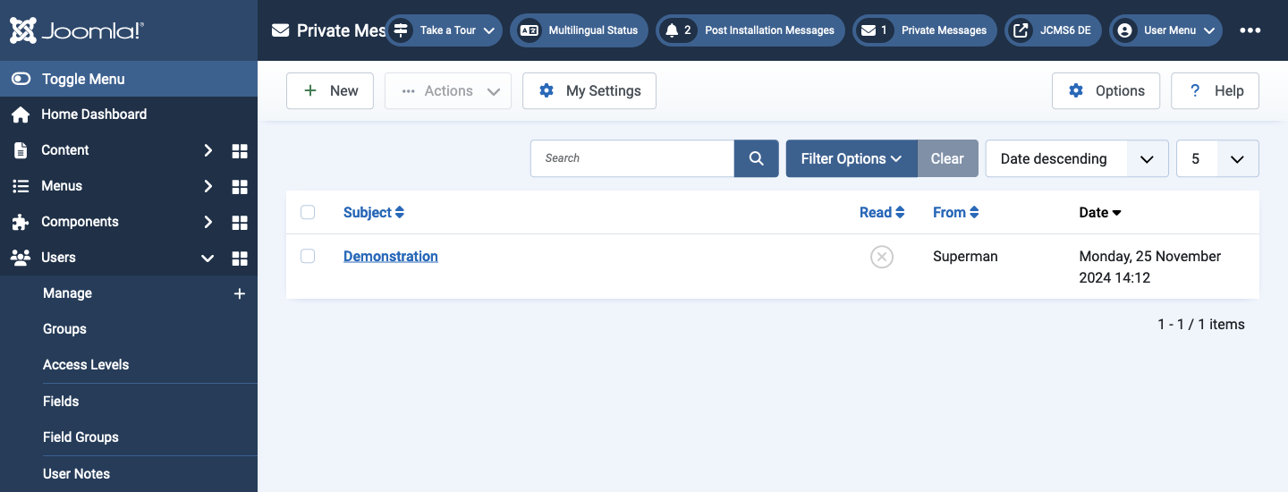Tick the checkbox for Demonstration message
This screenshot has width=1288, height=492.
[x=308, y=256]
